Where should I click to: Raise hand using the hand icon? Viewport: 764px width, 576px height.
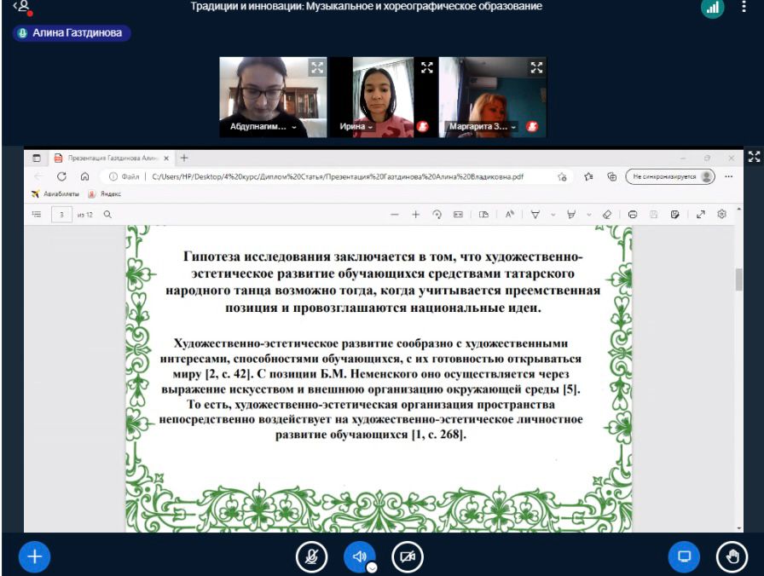point(732,556)
